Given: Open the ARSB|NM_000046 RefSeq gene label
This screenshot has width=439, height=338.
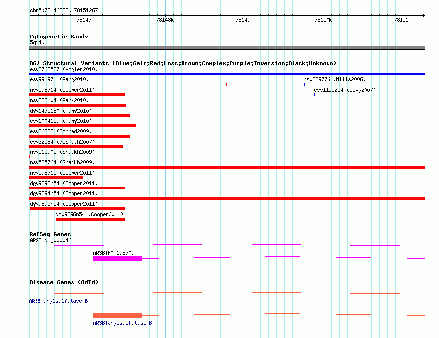Looking at the screenshot, I should pyautogui.click(x=50, y=240).
